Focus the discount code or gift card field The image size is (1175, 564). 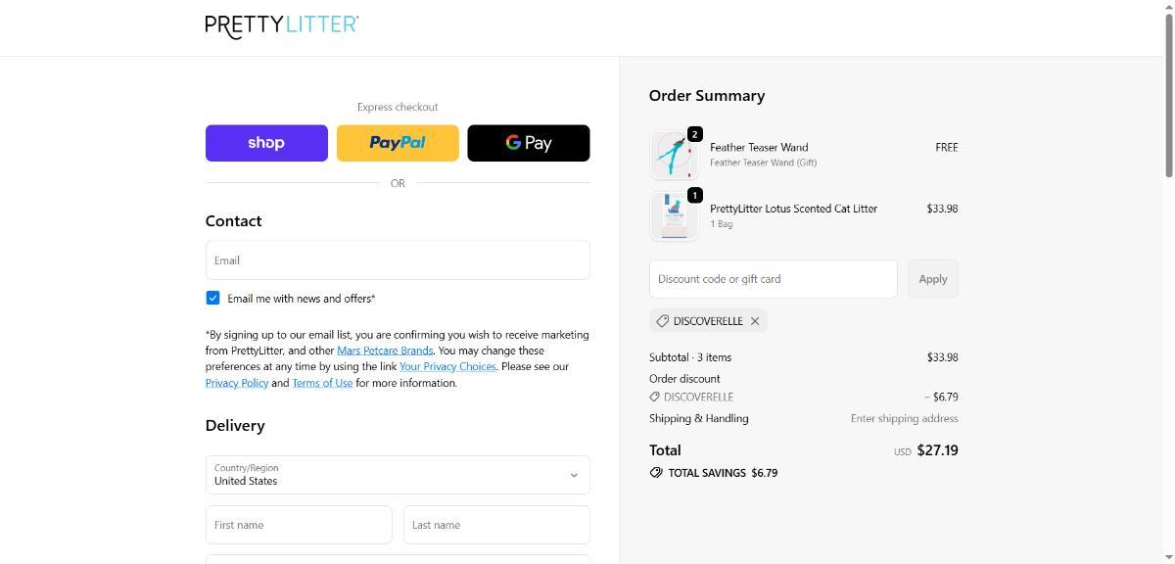(x=773, y=279)
